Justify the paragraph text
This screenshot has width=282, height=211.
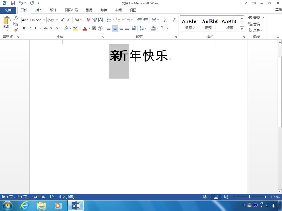[127, 28]
